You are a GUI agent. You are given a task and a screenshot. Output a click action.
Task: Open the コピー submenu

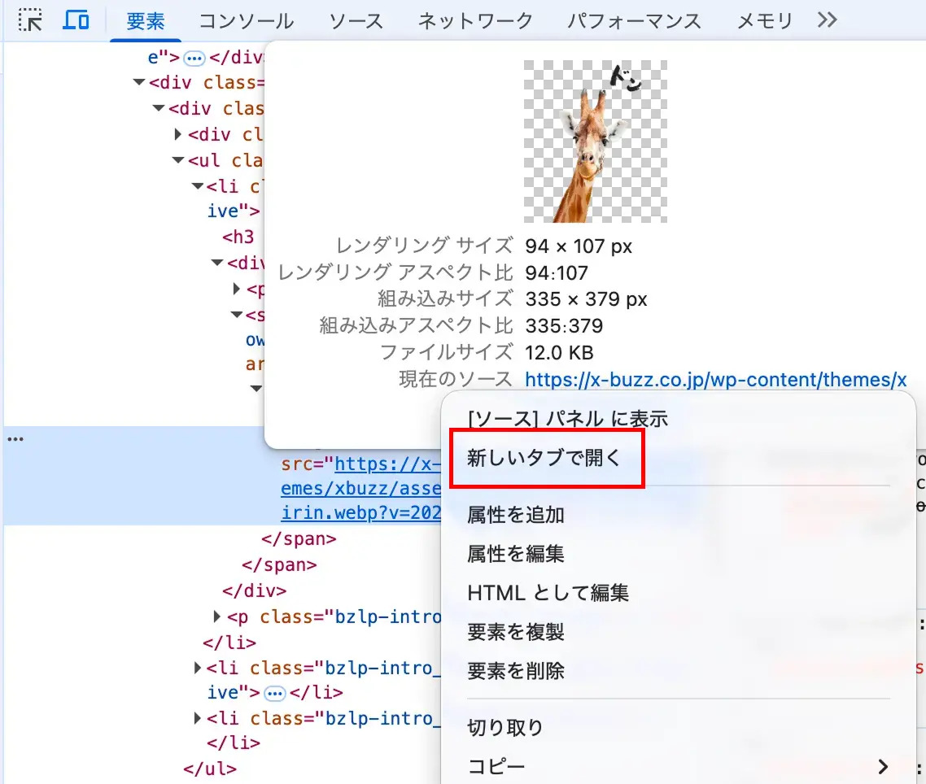[678, 766]
